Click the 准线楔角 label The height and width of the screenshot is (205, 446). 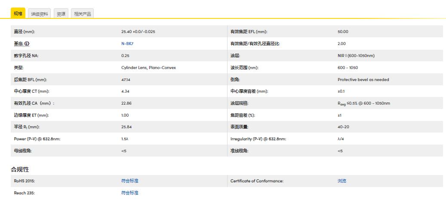pyautogui.click(x=239, y=151)
